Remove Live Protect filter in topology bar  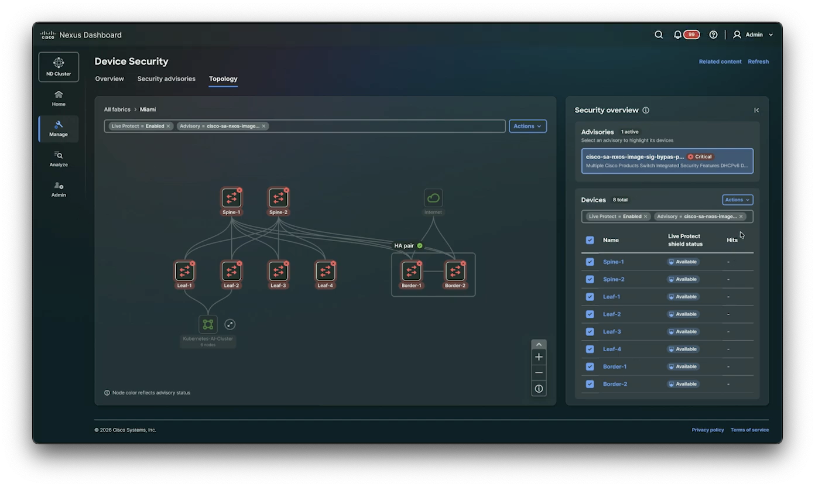[168, 126]
